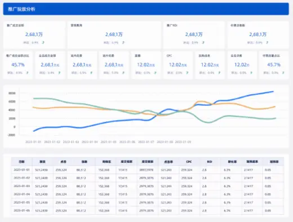293x222 pixels.
Task: Click the 45.7% value in 推广成交金额占比 card
Action: pos(18,65)
